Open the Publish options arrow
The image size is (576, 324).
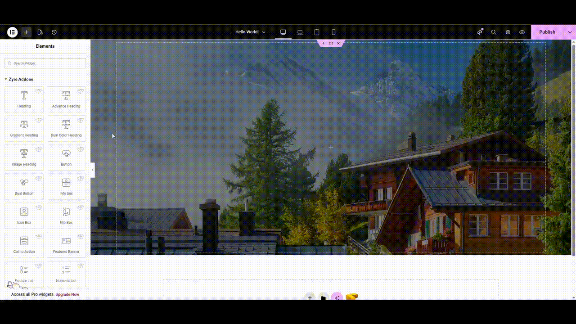click(x=570, y=32)
